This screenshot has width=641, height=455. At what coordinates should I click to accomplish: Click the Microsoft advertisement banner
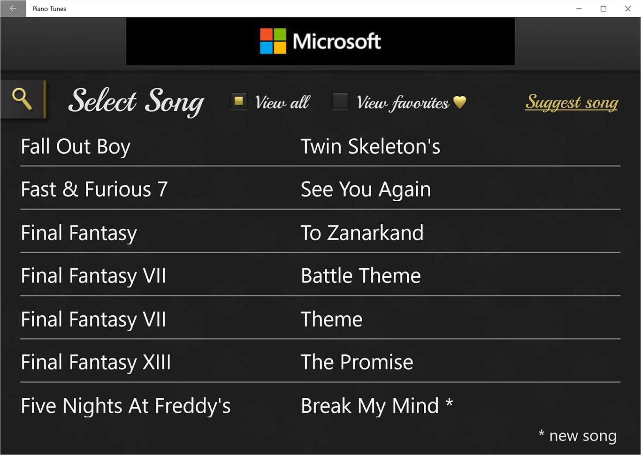point(320,41)
